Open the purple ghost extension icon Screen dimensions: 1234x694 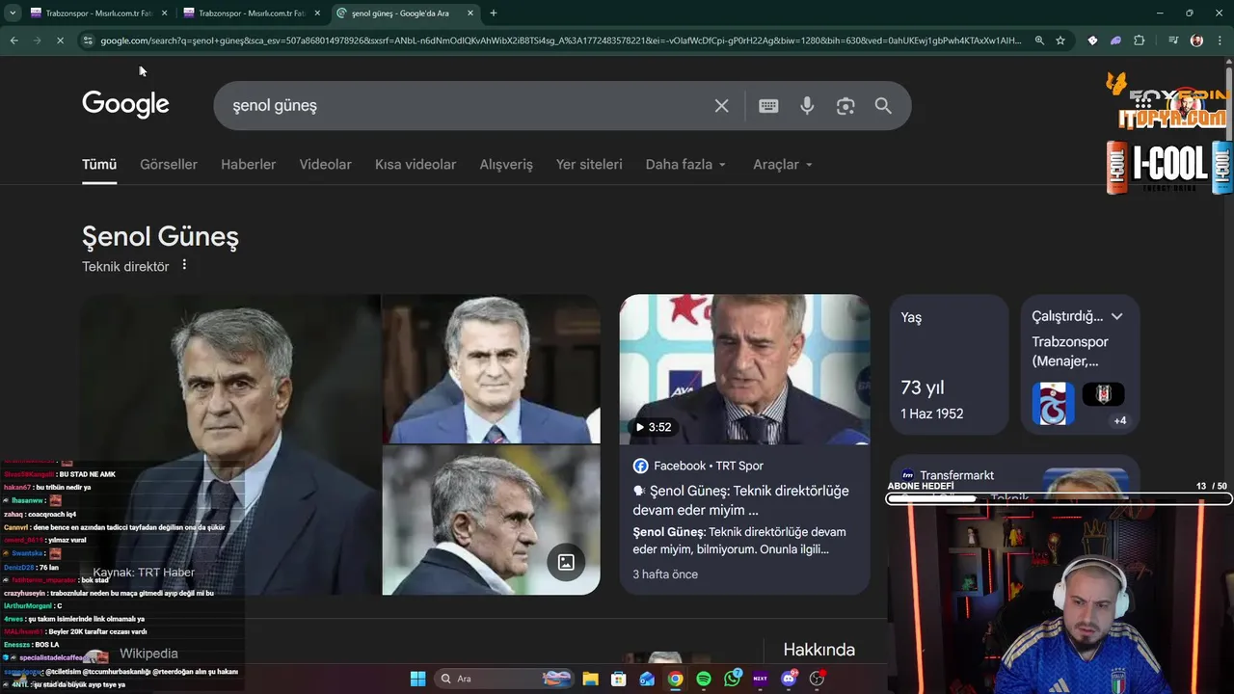(1115, 40)
